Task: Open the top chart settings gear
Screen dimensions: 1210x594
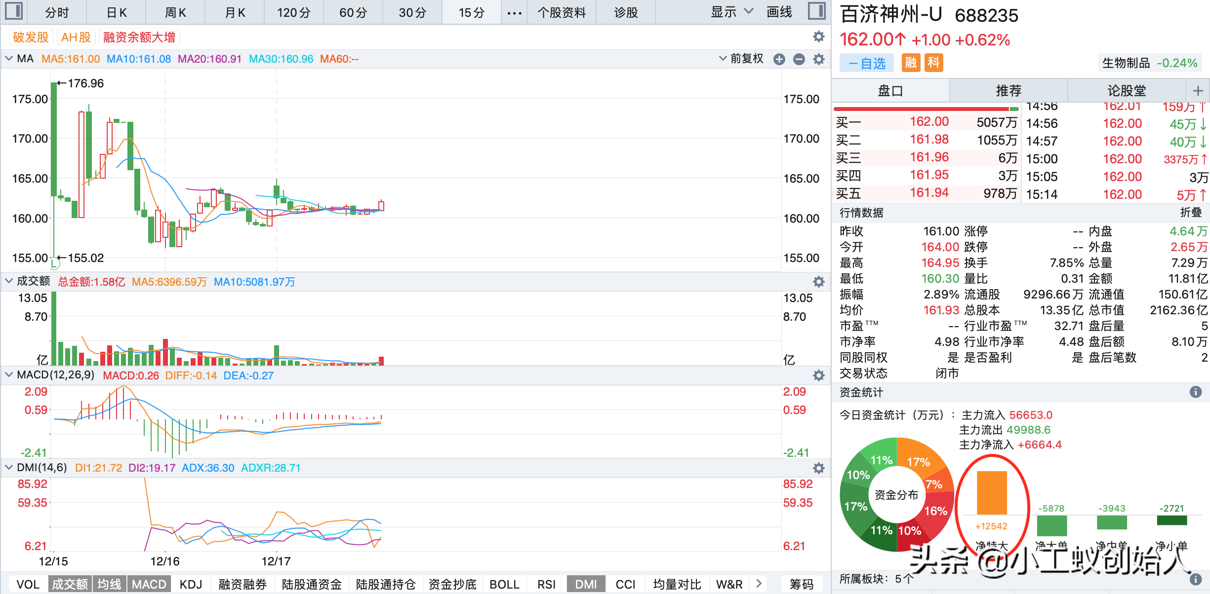Action: [x=819, y=37]
